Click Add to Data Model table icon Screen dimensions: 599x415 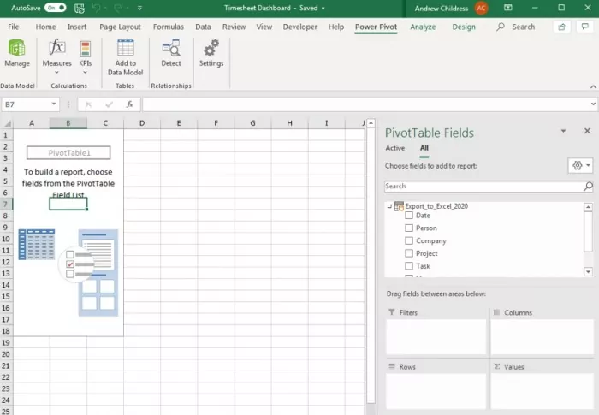[125, 48]
